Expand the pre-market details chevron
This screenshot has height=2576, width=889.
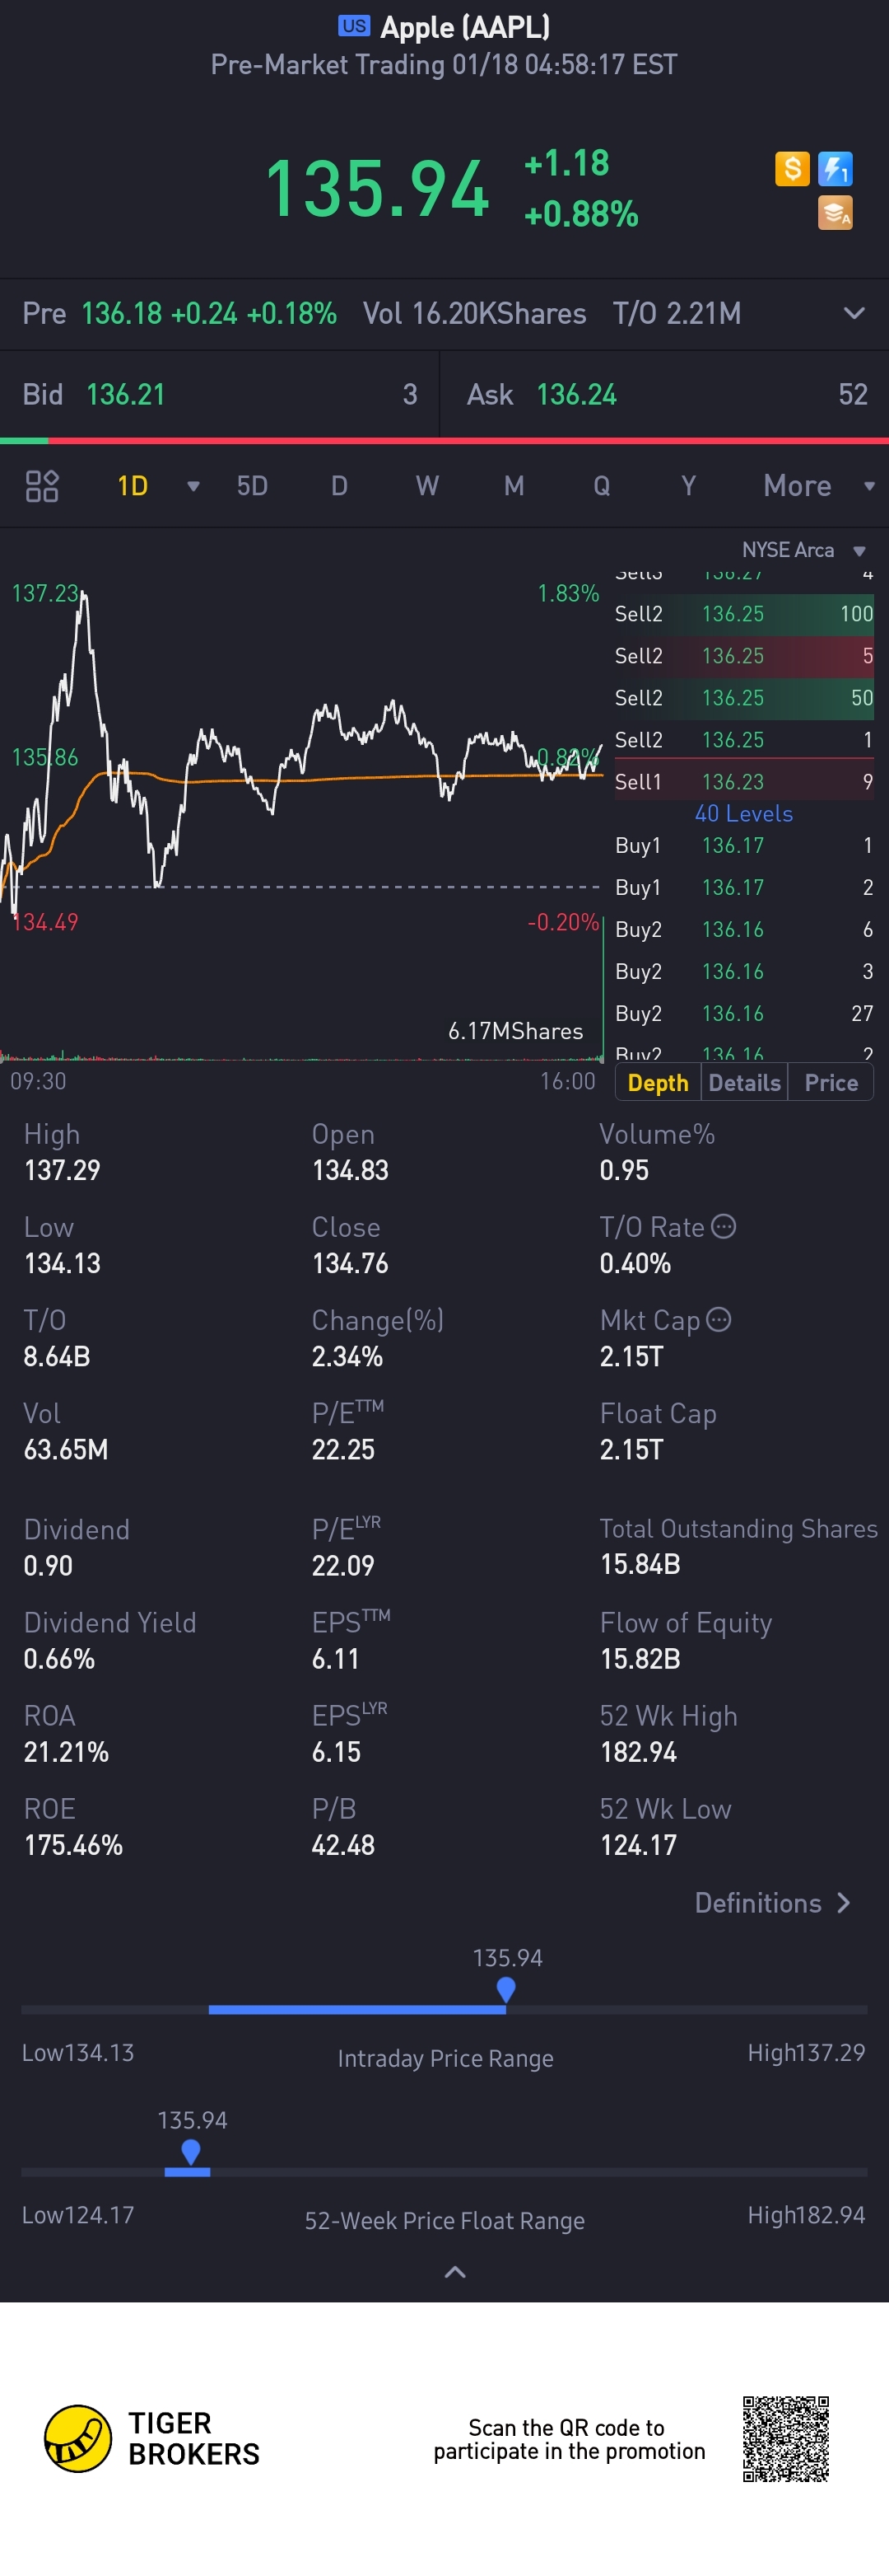(854, 313)
